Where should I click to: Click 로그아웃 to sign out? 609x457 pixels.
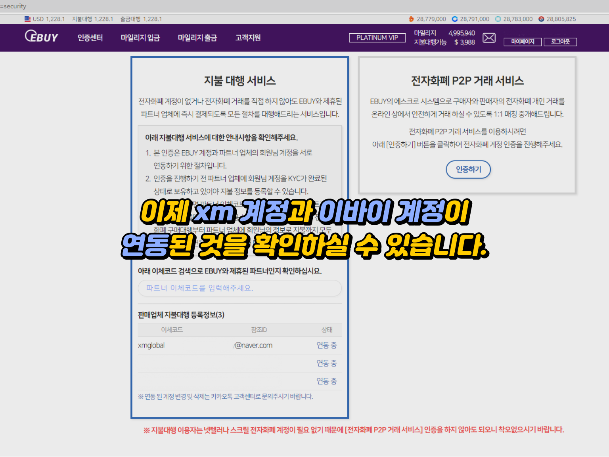coord(560,42)
